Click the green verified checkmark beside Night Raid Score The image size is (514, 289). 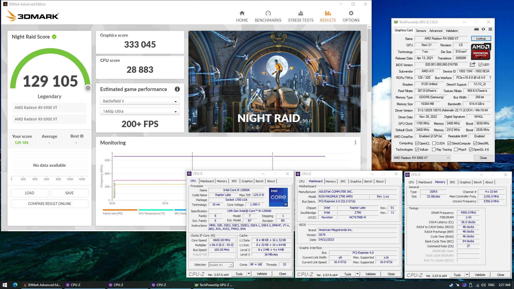(x=54, y=37)
